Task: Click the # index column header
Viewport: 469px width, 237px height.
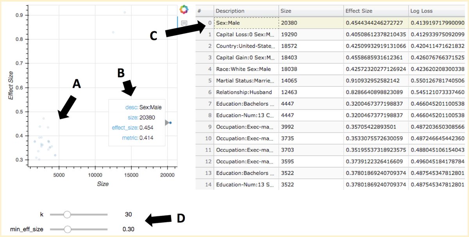Action: tap(204, 11)
